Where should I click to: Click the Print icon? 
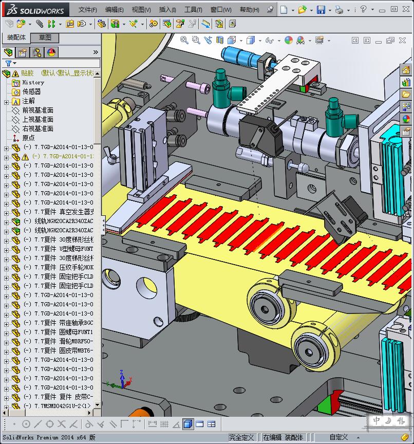(x=340, y=10)
